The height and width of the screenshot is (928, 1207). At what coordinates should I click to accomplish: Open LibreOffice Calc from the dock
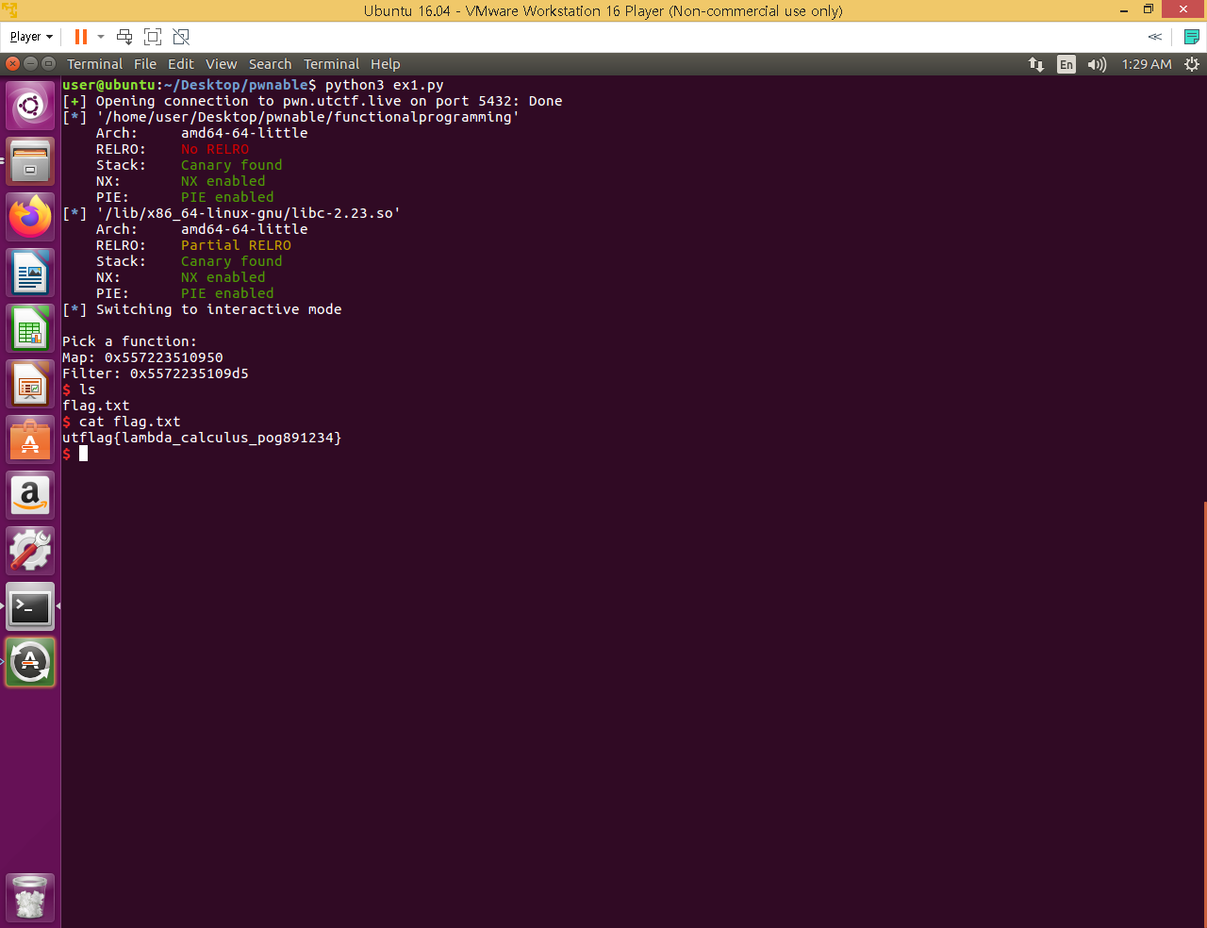pos(30,328)
